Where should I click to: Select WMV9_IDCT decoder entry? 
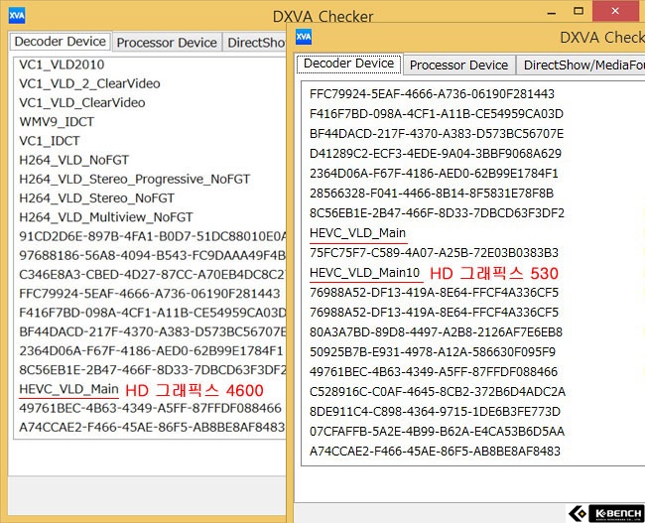[57, 122]
